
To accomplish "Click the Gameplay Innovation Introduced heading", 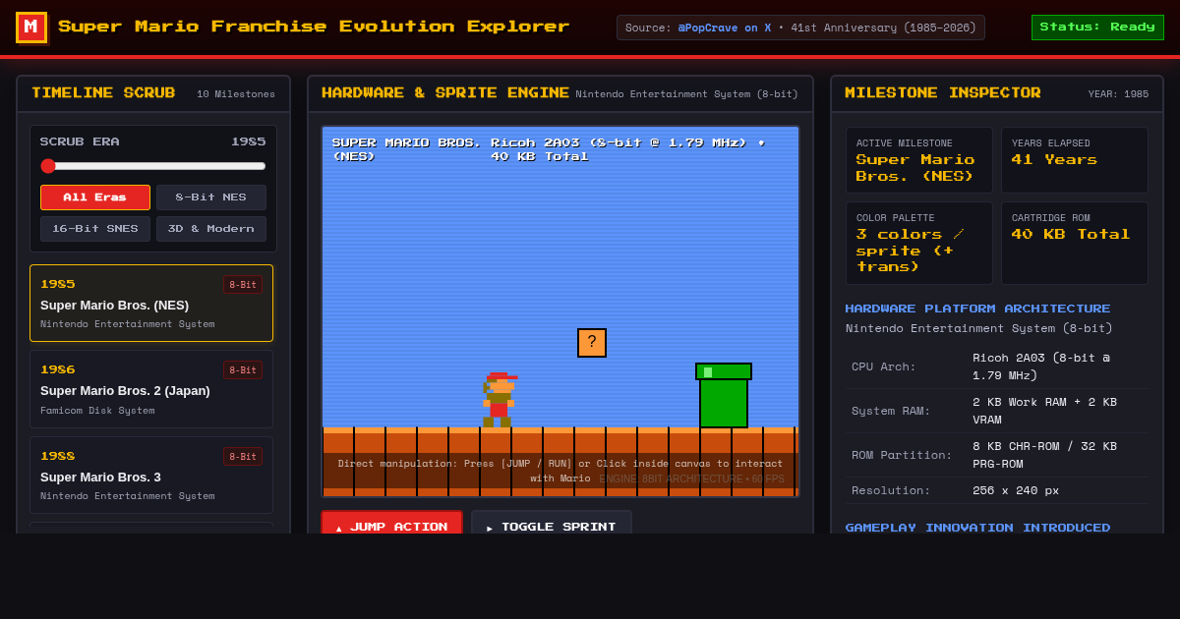I will pos(977,528).
